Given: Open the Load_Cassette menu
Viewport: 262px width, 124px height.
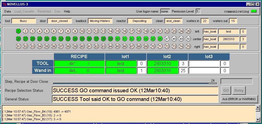Looking at the screenshot, I should pos(24,11).
